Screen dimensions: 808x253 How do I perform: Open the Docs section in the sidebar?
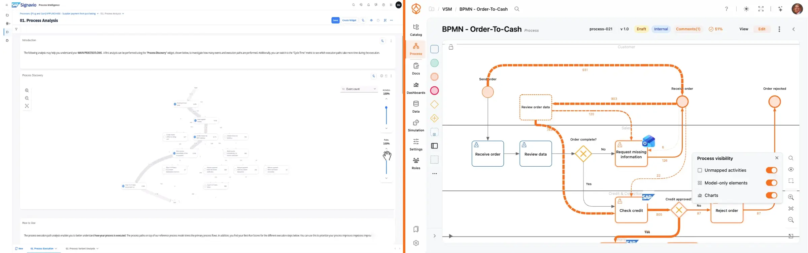tap(416, 69)
